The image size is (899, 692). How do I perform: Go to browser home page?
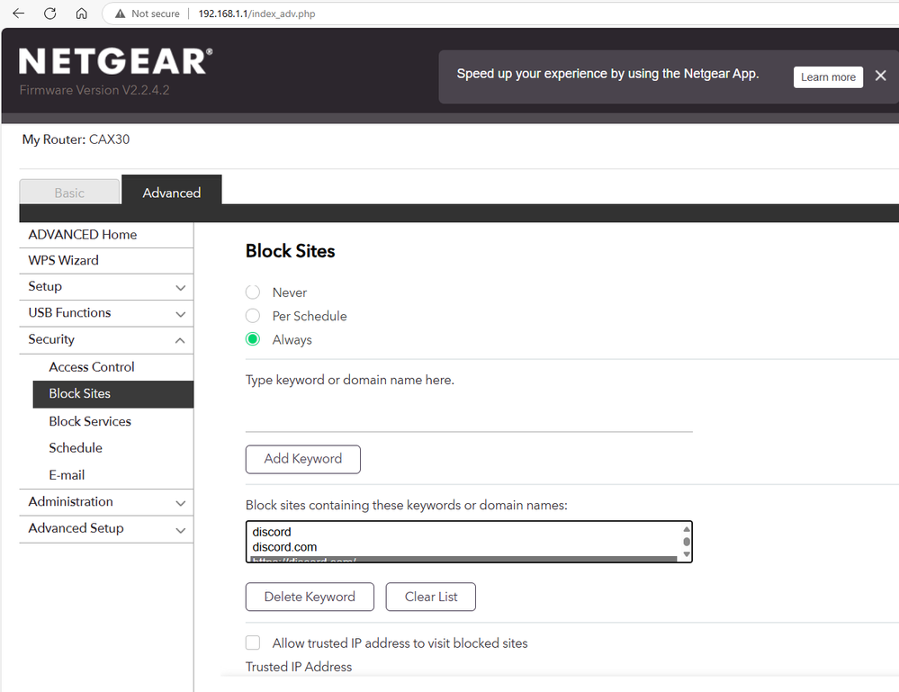point(81,13)
